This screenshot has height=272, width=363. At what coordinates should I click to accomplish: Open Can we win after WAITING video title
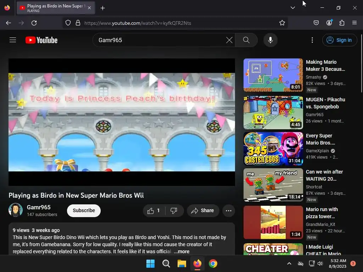tap(324, 175)
